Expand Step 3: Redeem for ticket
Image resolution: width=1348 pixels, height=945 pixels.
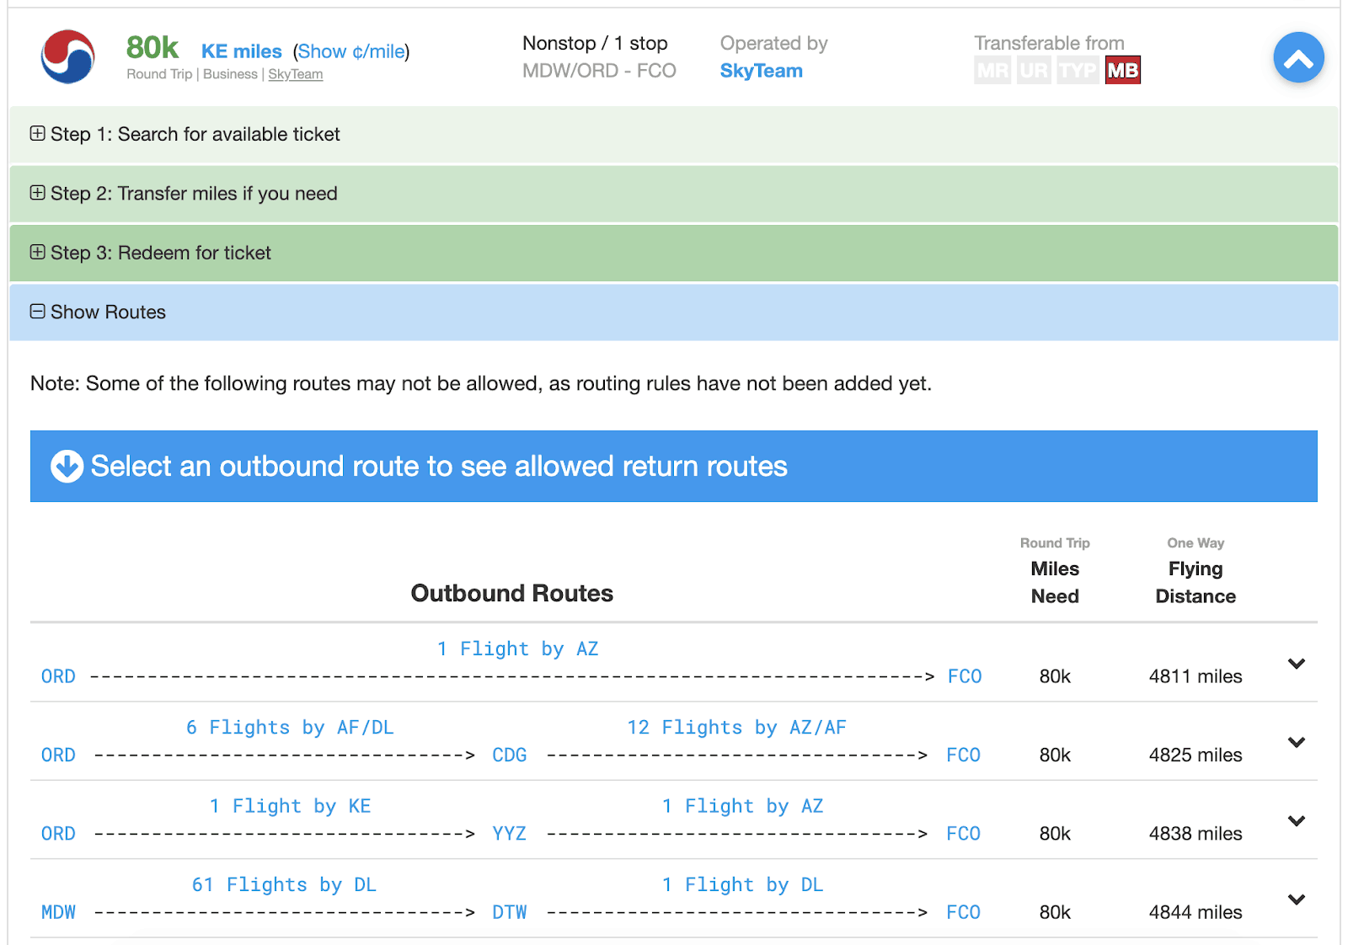(673, 253)
